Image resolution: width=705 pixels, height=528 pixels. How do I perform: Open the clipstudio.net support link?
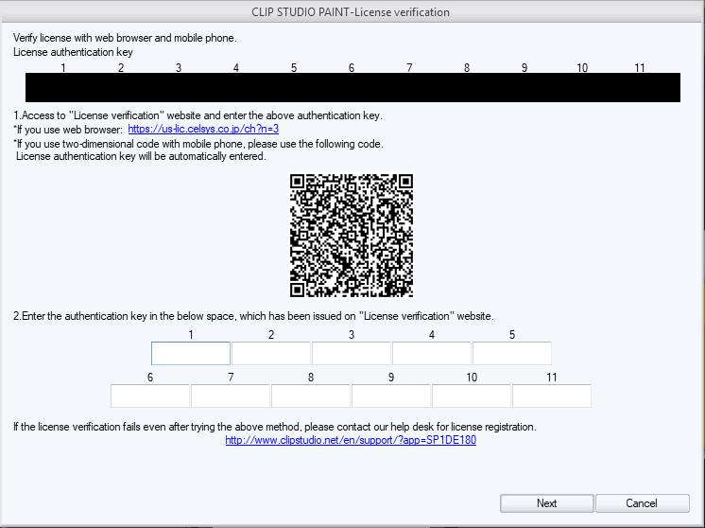click(x=351, y=440)
